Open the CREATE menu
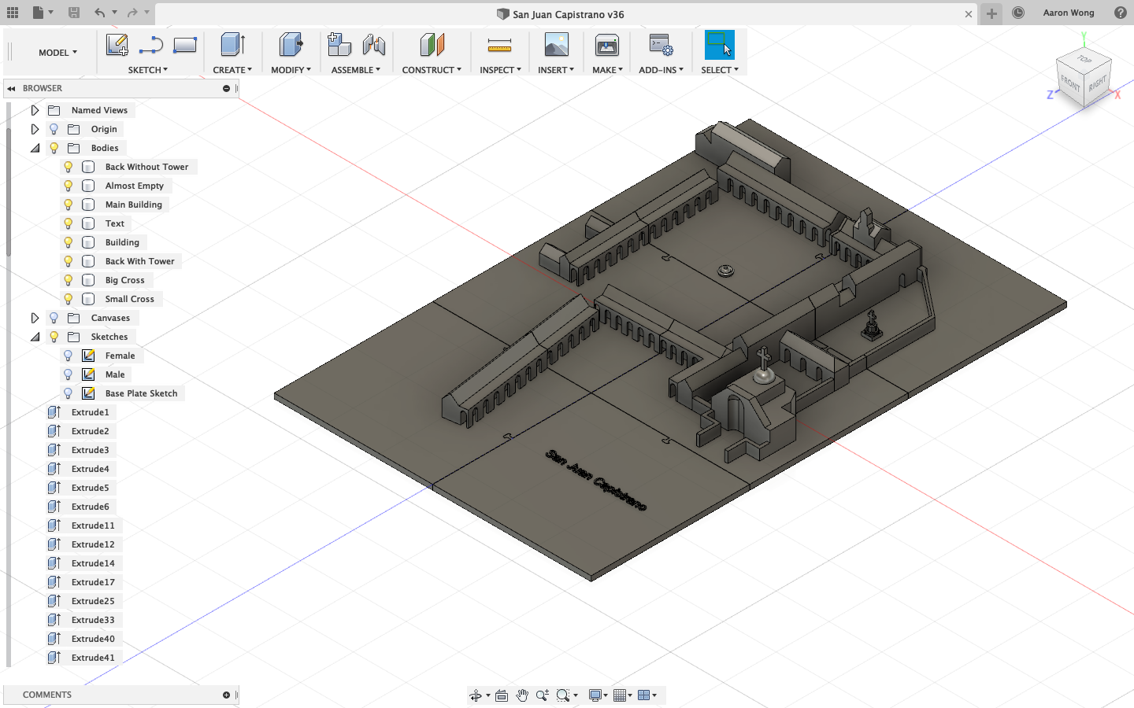Viewport: 1134px width, 708px height. point(232,70)
